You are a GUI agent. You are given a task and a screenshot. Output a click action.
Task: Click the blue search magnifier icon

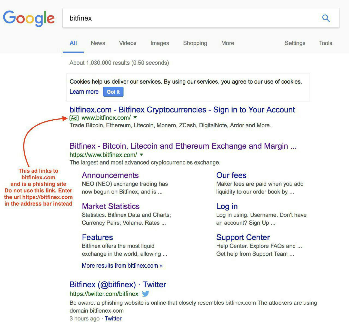click(326, 18)
